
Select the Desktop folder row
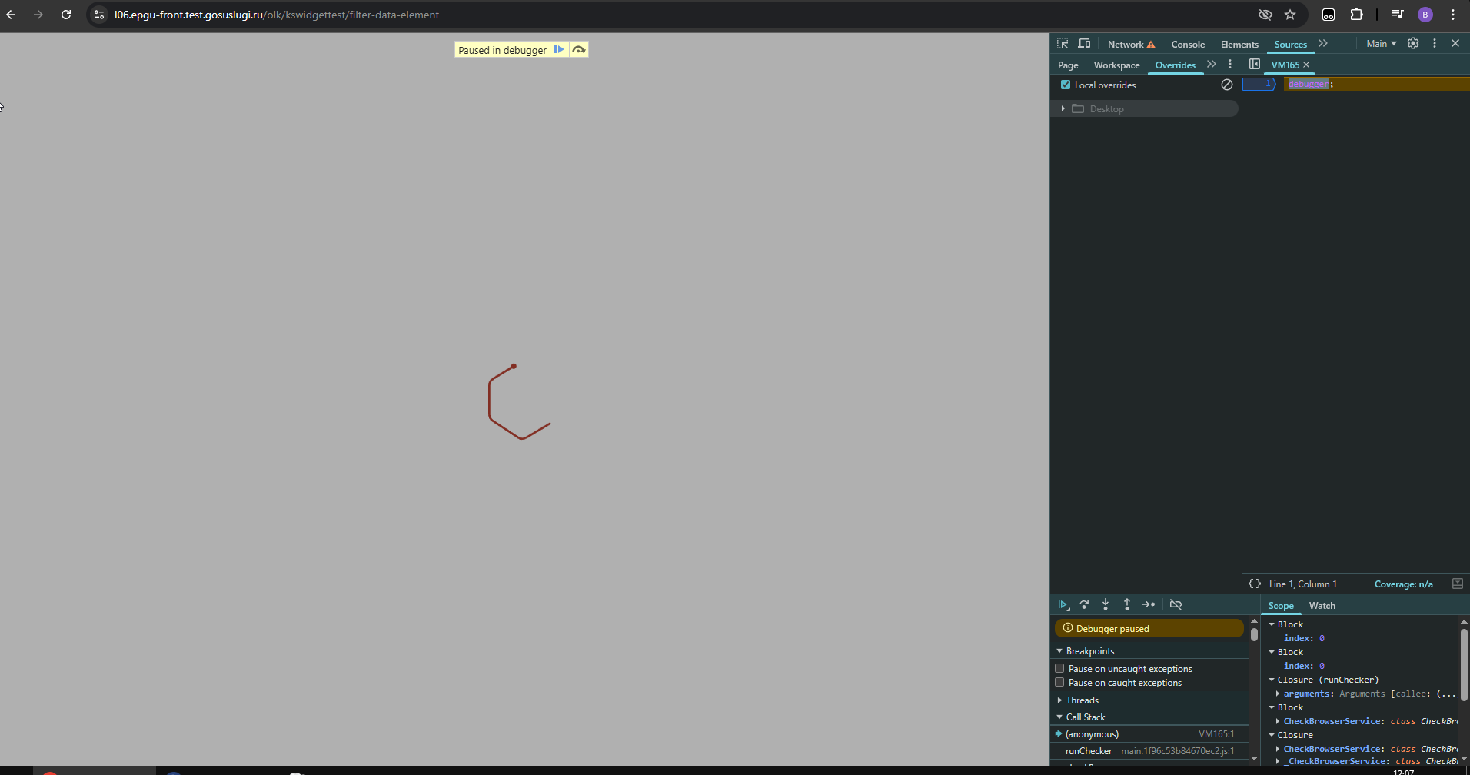1145,109
